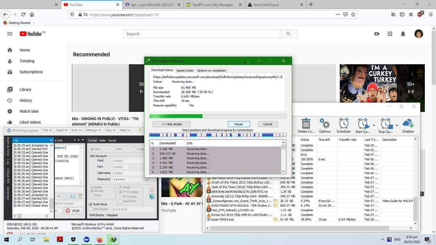Click connections download progress strip
Screen dimensions: 436x245
coord(218,135)
